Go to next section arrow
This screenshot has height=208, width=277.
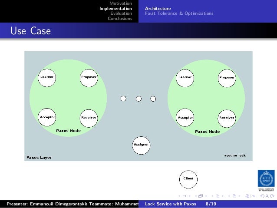(239, 196)
